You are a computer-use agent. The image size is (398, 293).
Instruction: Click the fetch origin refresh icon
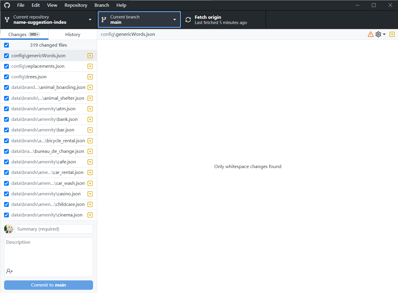(188, 19)
